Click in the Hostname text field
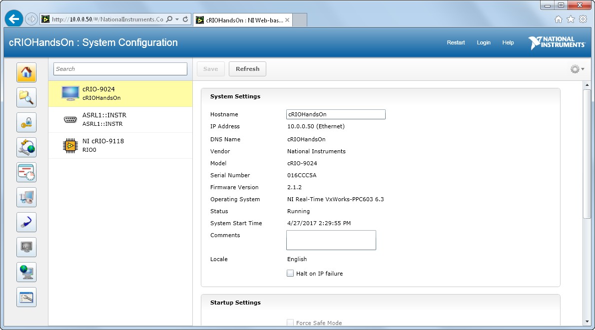 335,114
